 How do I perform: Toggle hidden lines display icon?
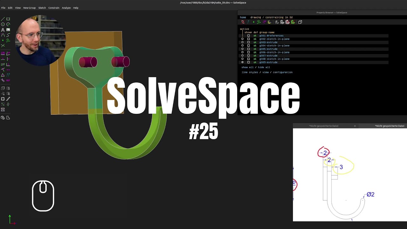click(300, 22)
